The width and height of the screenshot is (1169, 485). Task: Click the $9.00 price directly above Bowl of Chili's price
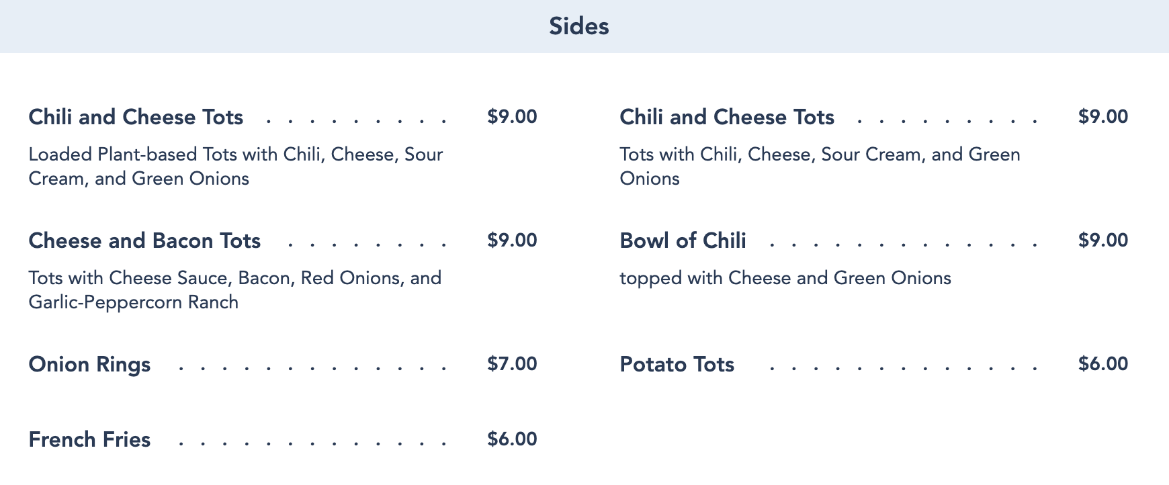point(1102,117)
